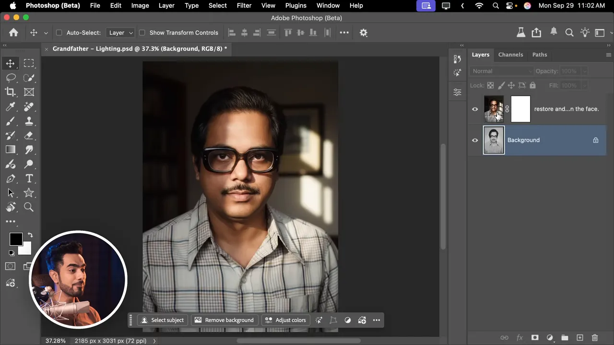Select the Gradient tool
The width and height of the screenshot is (614, 345).
pos(11,149)
